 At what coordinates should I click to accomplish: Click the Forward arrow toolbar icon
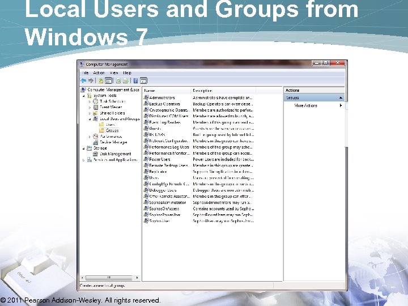[91, 80]
